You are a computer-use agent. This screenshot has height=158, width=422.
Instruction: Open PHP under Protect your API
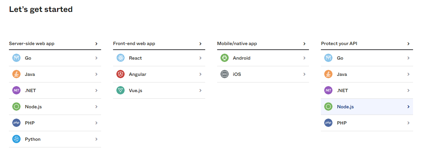click(367, 123)
